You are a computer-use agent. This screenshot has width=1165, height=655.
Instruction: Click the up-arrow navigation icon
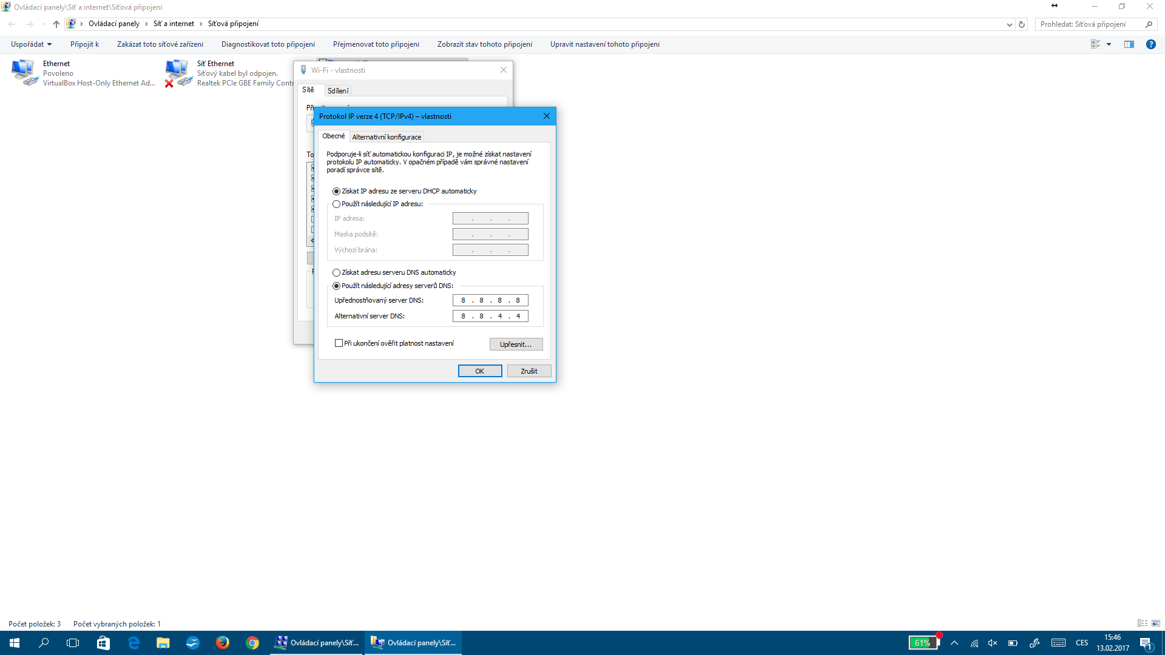[x=56, y=24]
